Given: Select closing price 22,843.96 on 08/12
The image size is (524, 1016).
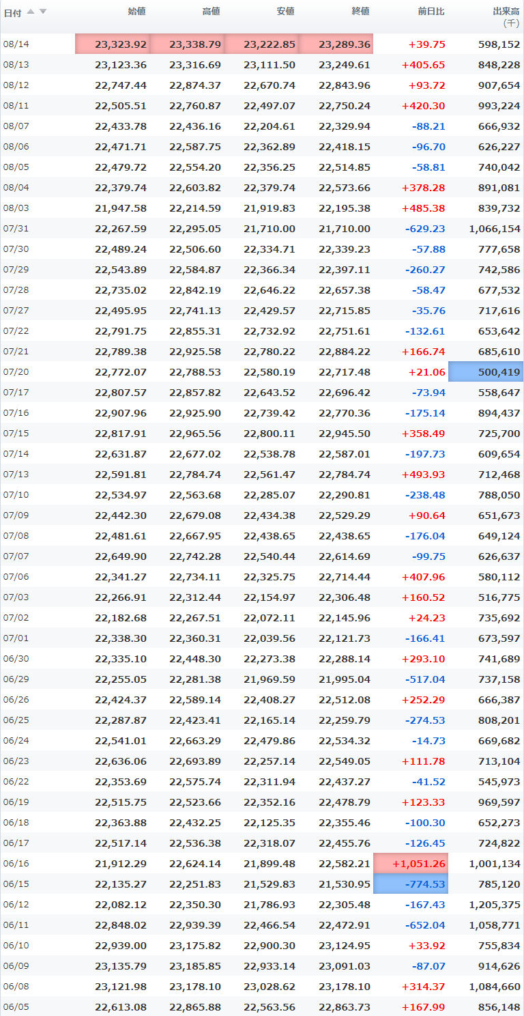Looking at the screenshot, I should [345, 85].
